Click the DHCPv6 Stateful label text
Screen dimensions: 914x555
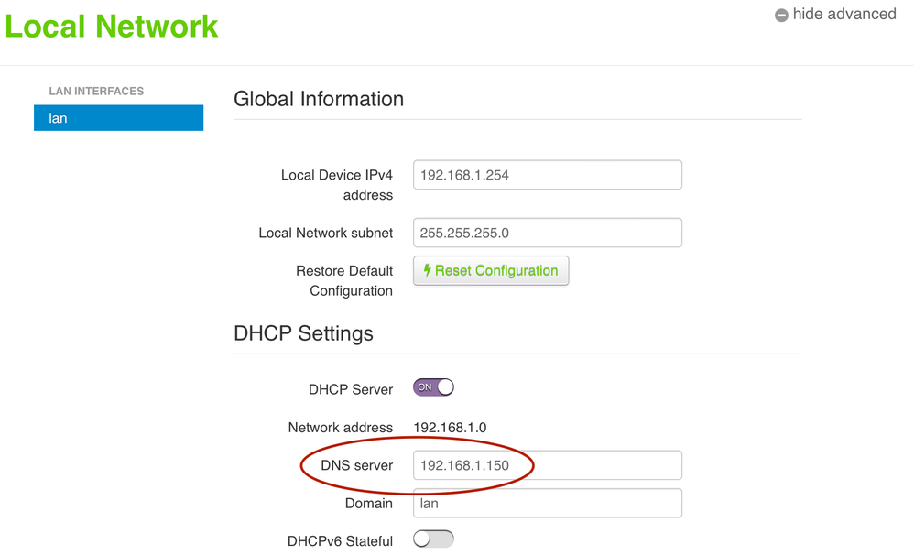tap(340, 541)
